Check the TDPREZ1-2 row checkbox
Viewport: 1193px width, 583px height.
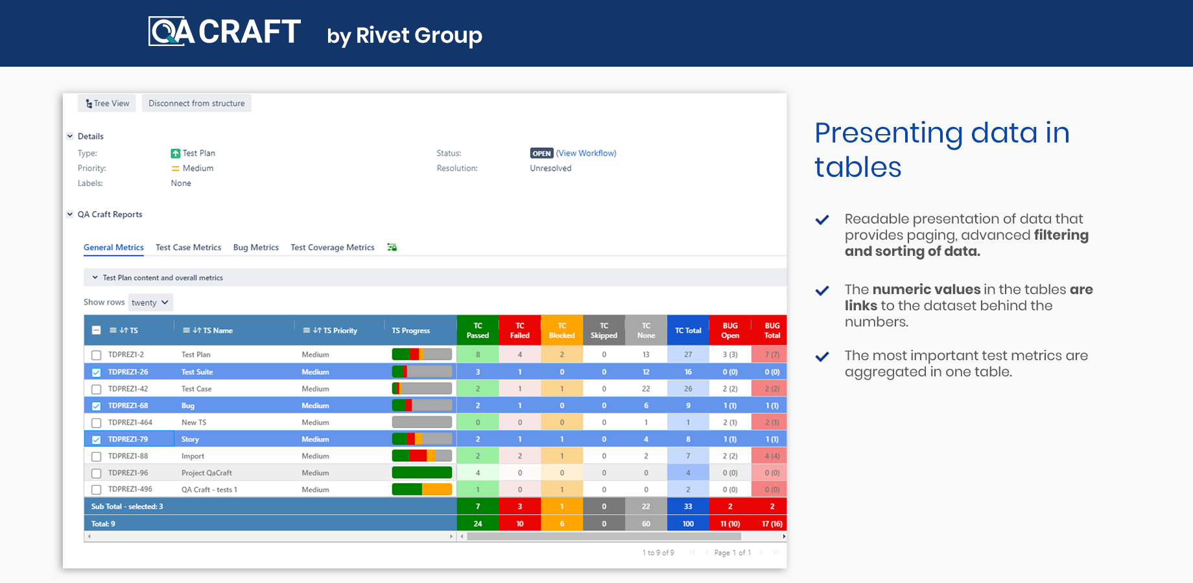tap(96, 355)
